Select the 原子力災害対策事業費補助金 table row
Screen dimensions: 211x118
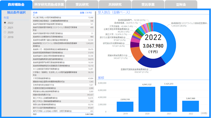click(63, 108)
